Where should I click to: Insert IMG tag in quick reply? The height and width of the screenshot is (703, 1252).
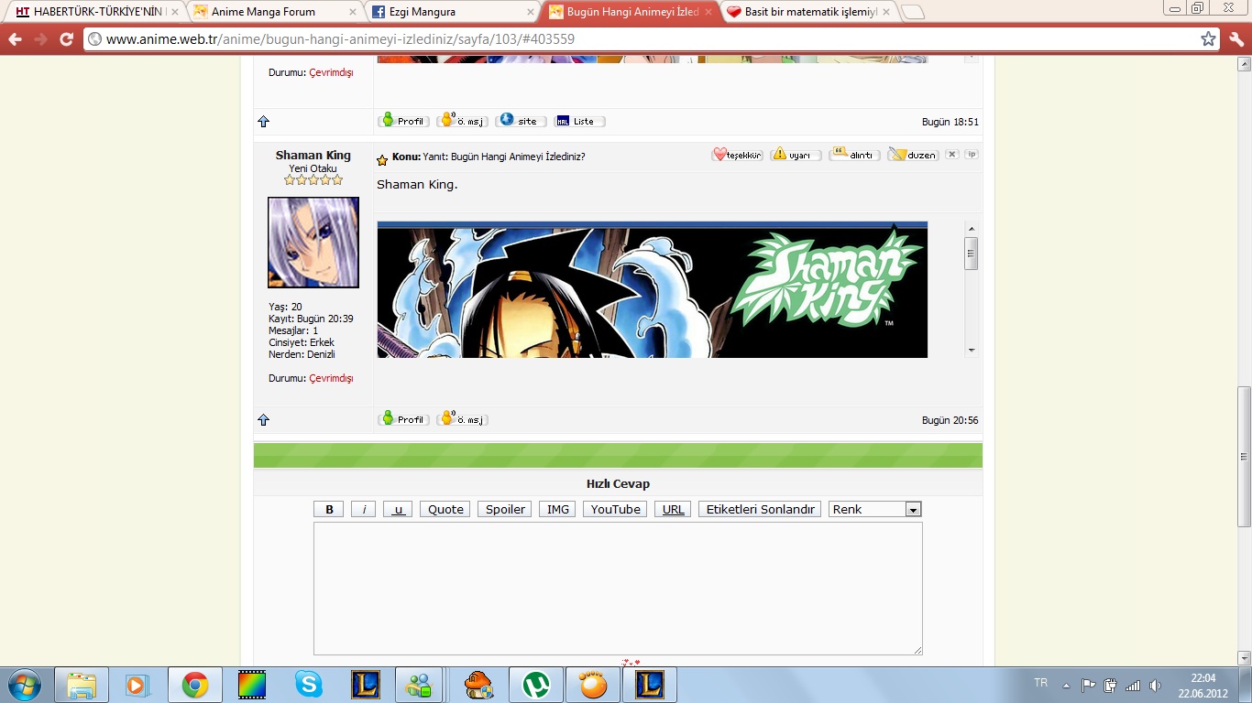557,509
